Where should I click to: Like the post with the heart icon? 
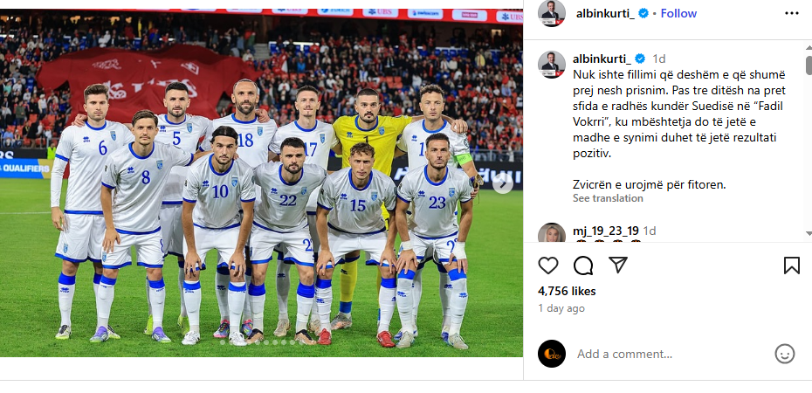[x=548, y=265]
